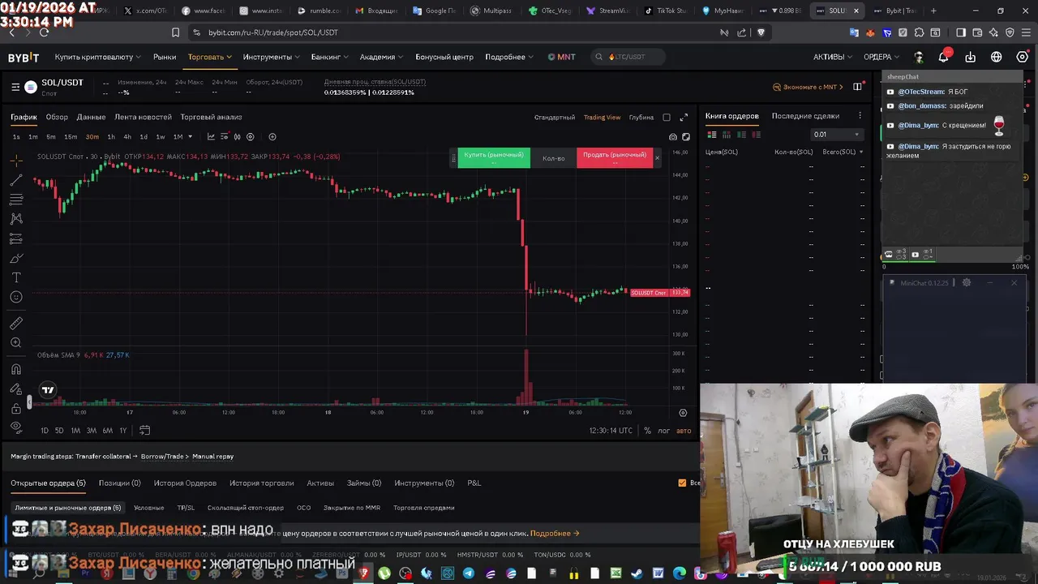Click the Кол-во quantity field
This screenshot has height=584, width=1038.
554,158
